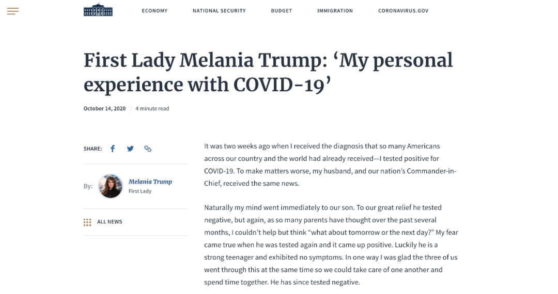Navigate to Immigration page
The image size is (558, 294).
(x=335, y=11)
